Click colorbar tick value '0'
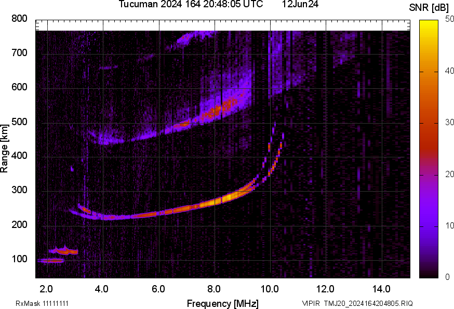The width and height of the screenshot is (454, 309). (447, 277)
